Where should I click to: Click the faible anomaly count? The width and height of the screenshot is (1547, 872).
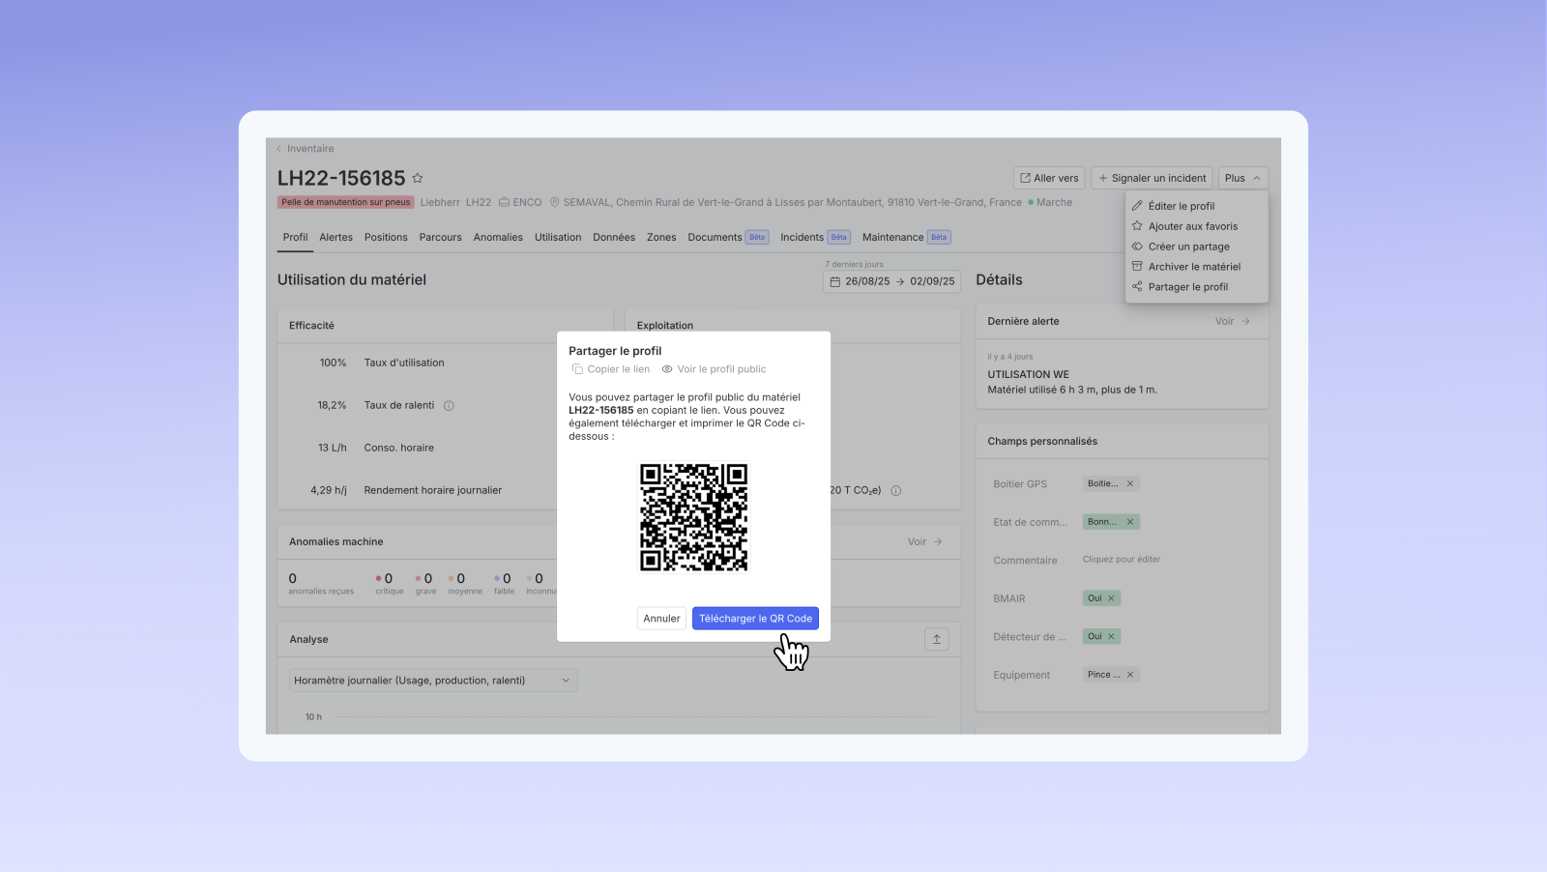(x=504, y=584)
